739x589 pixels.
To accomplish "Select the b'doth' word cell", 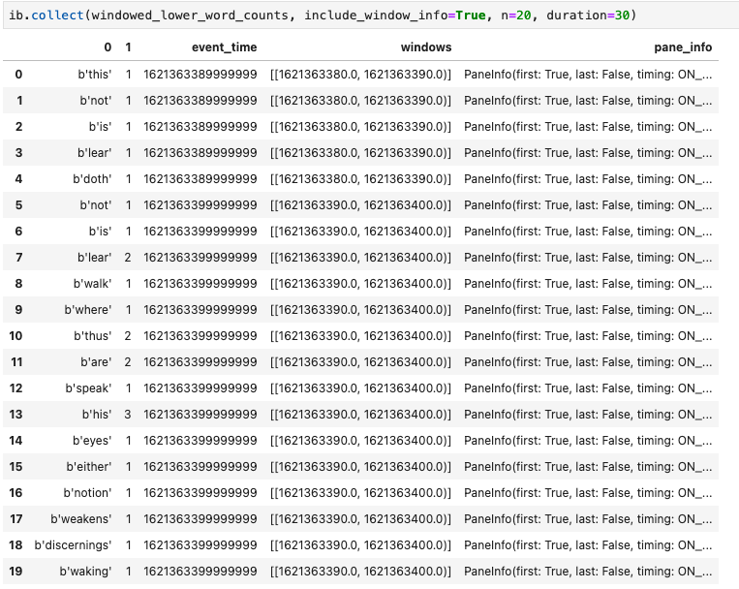I will [x=91, y=178].
